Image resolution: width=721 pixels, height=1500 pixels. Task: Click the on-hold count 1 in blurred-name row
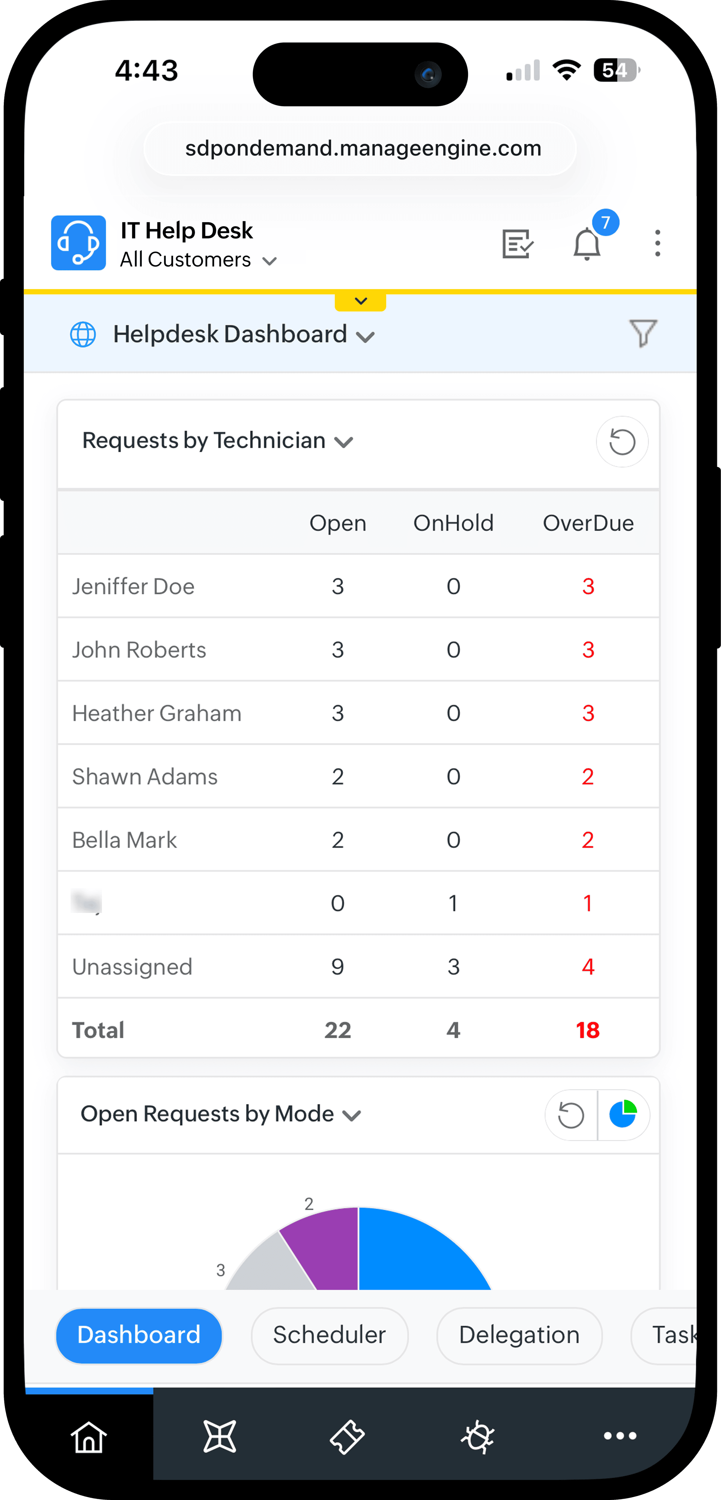click(453, 904)
